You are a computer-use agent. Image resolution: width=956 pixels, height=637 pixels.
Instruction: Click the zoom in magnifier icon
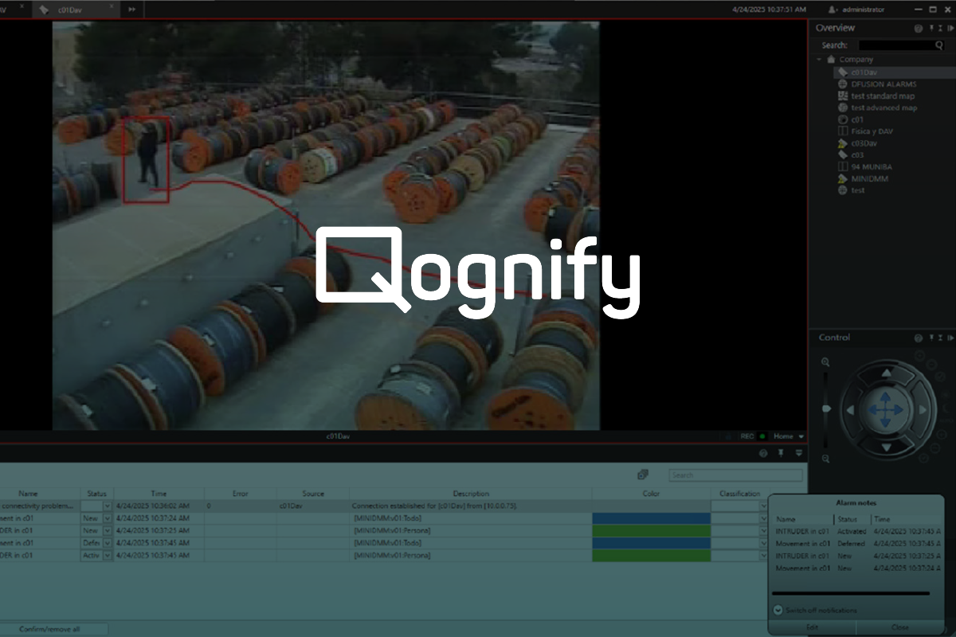pos(825,362)
